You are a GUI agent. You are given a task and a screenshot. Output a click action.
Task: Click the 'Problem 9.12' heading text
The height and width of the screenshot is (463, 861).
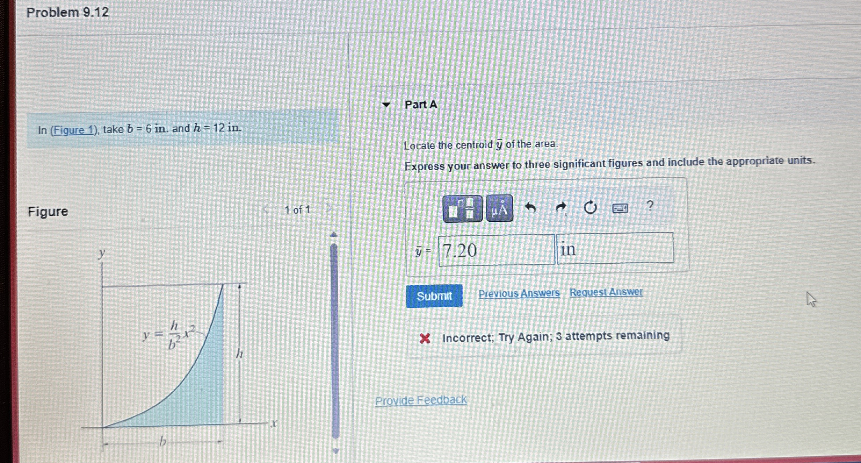[67, 13]
